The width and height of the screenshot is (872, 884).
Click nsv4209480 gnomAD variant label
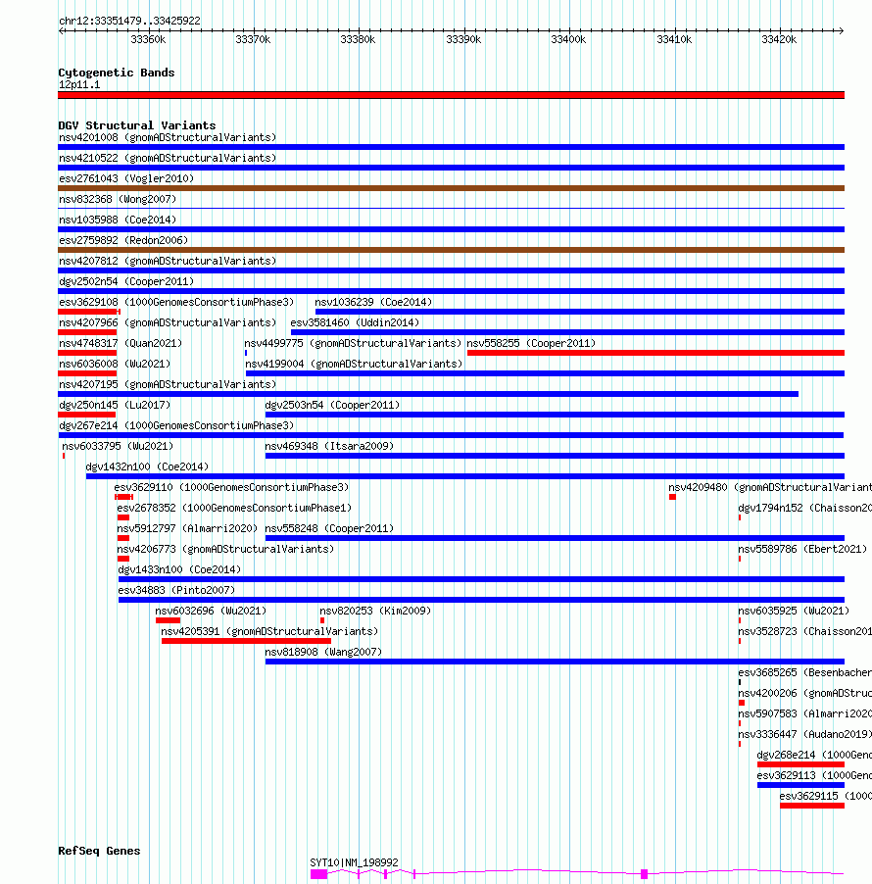pos(770,488)
